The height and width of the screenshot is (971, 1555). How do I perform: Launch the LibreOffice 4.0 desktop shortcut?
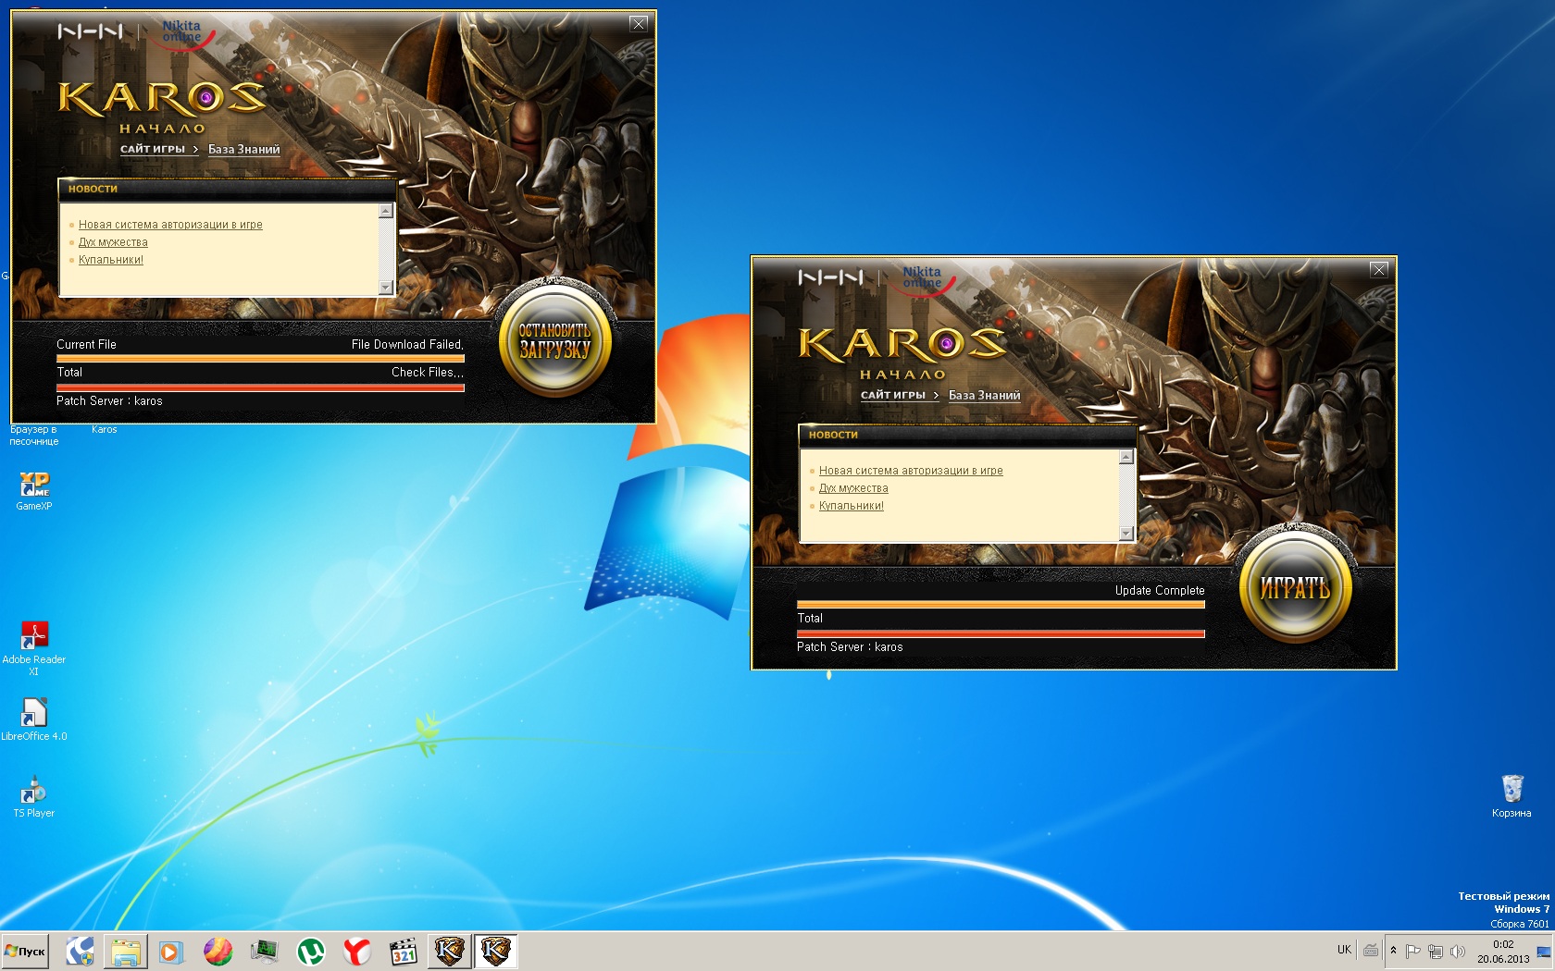(34, 719)
